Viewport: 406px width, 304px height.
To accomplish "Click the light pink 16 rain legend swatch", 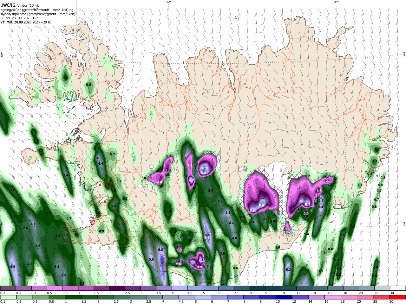I will pos(332,297).
